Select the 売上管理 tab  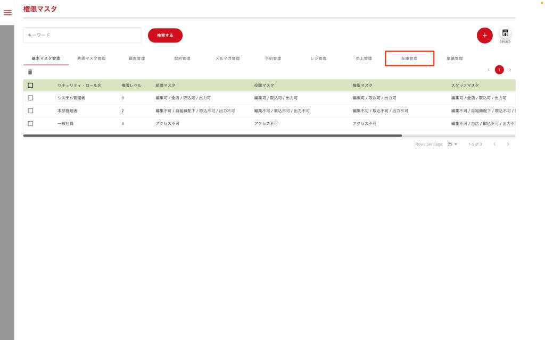[364, 58]
